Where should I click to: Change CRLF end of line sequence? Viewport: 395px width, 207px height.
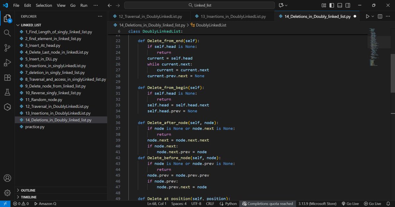pos(210,204)
